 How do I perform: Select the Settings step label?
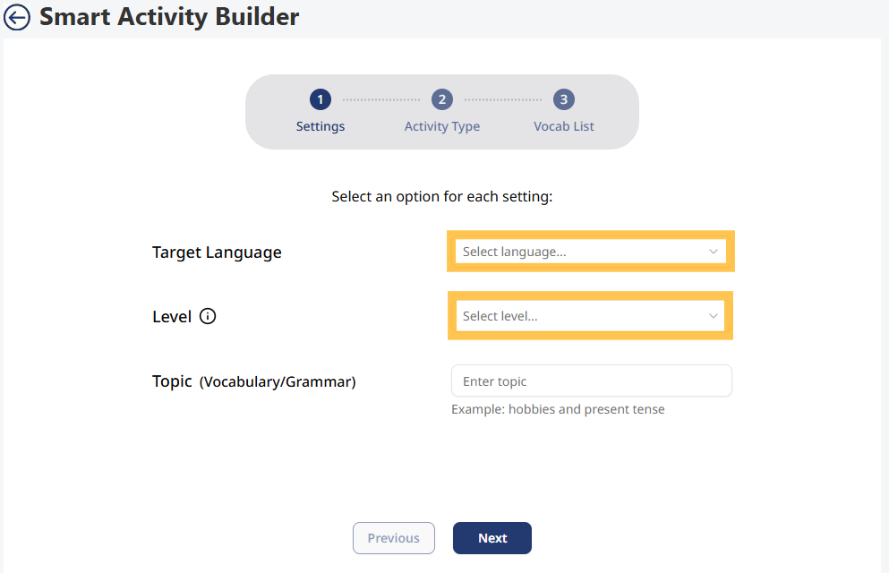click(x=320, y=126)
